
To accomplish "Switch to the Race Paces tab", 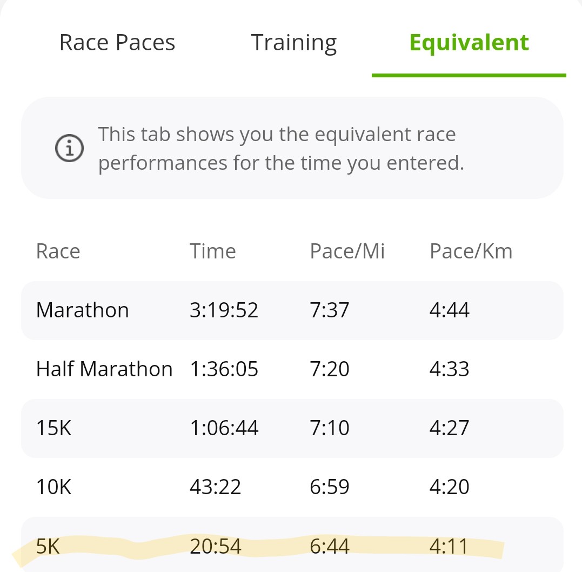I will point(117,43).
